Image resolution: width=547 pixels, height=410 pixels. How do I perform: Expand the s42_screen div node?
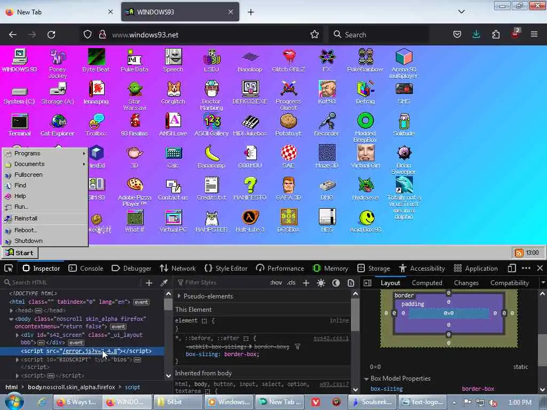pyautogui.click(x=17, y=335)
